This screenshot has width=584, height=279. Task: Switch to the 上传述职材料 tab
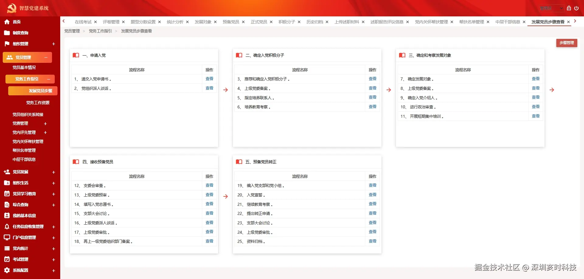point(347,22)
